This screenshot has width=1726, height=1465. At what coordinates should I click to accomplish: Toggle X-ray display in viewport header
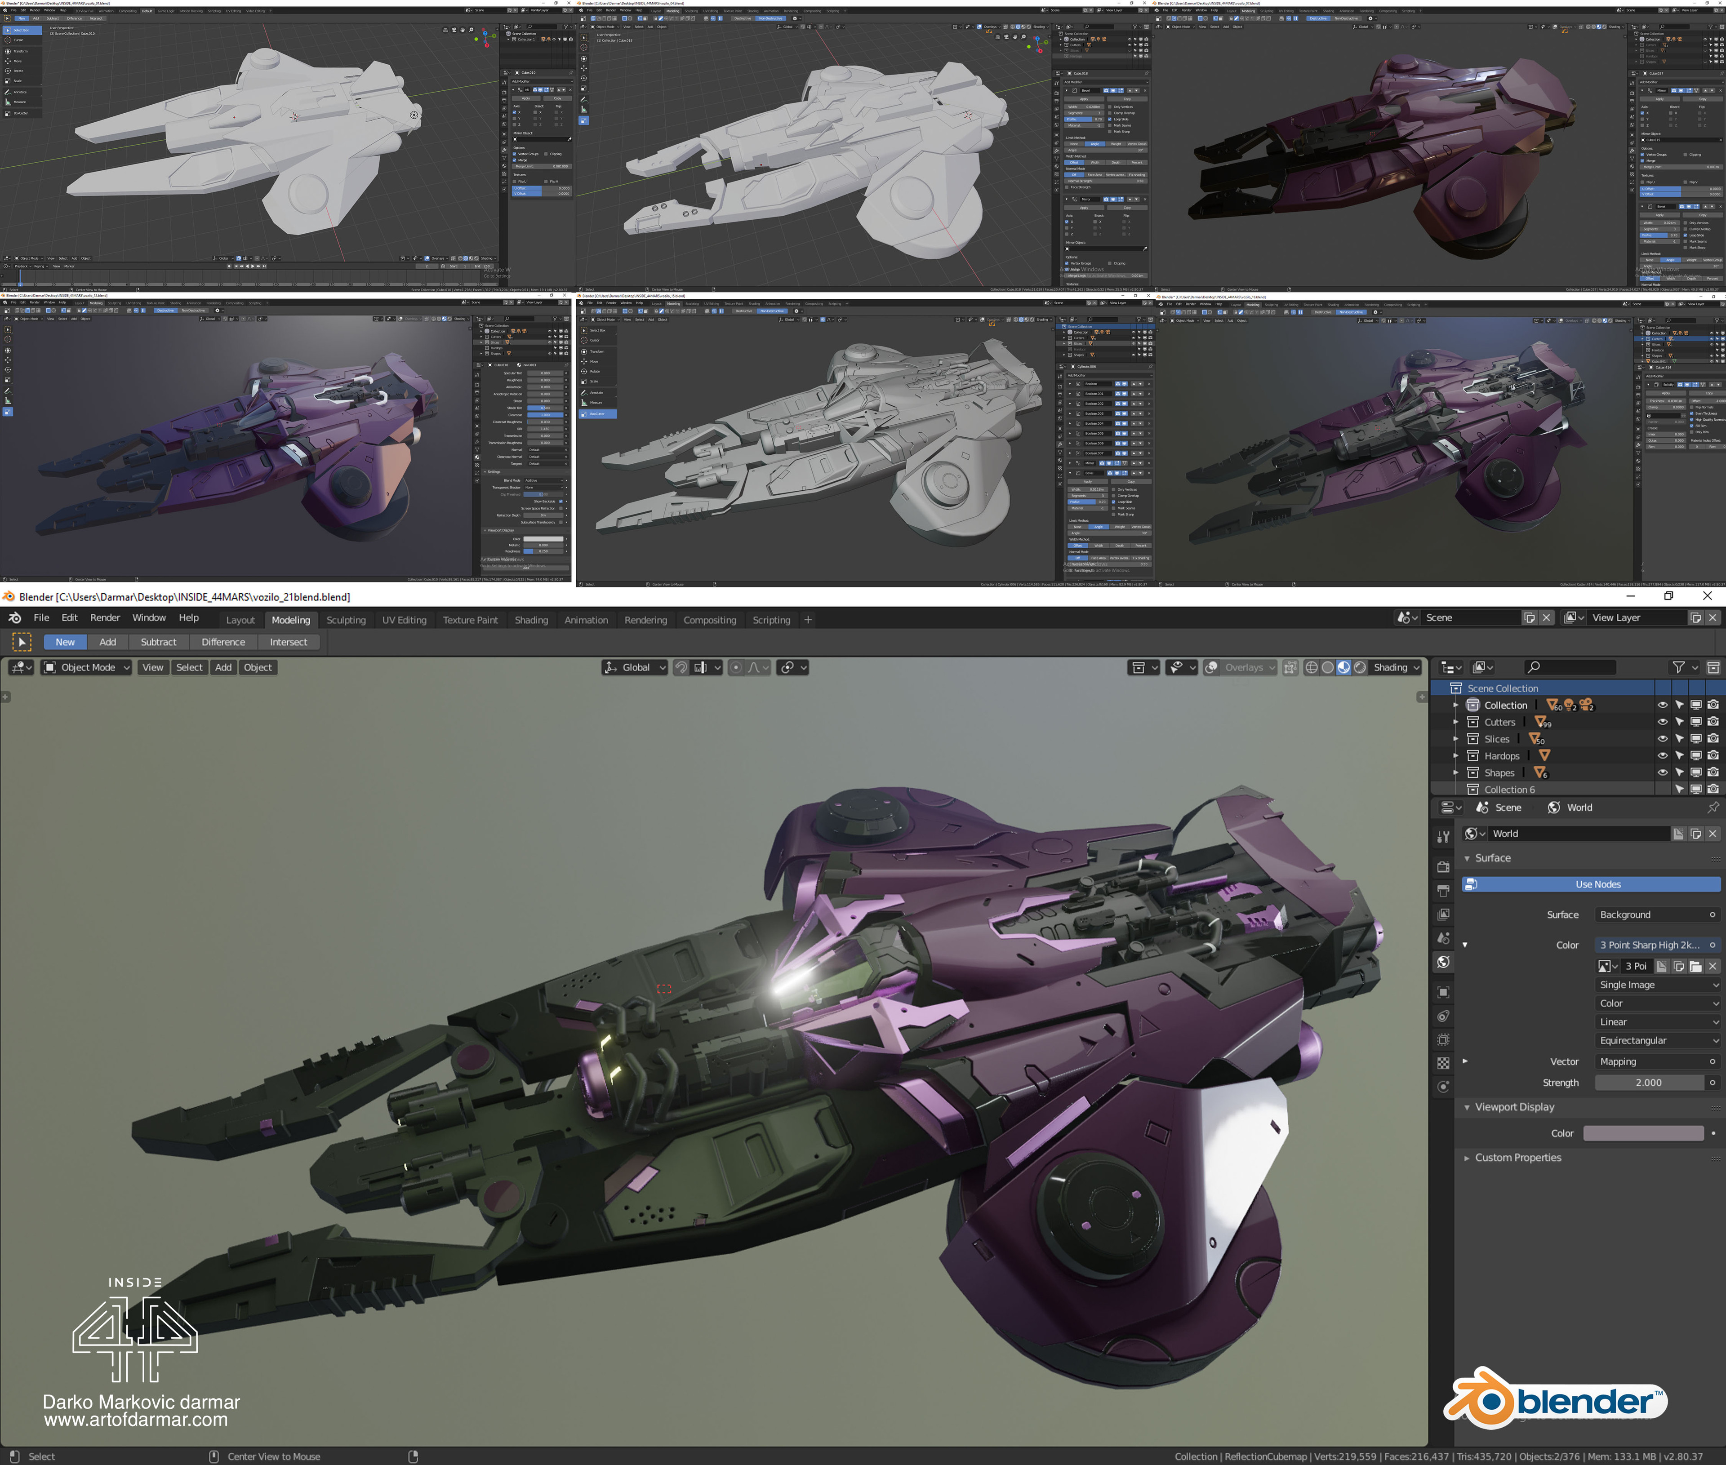[1290, 668]
